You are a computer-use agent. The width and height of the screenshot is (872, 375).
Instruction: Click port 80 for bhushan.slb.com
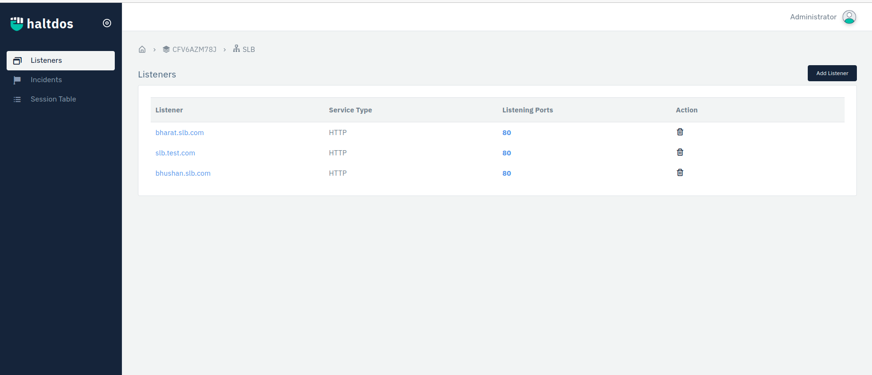pos(506,173)
